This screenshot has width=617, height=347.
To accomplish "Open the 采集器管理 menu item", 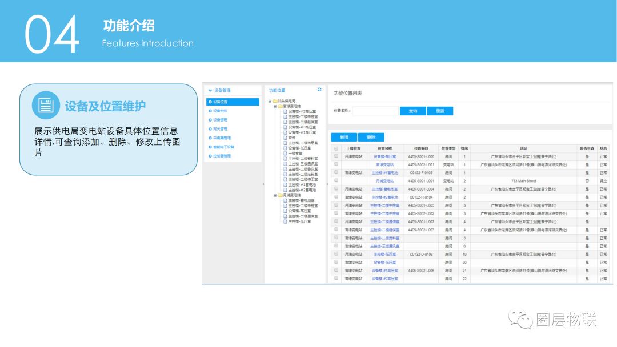I will pos(222,138).
